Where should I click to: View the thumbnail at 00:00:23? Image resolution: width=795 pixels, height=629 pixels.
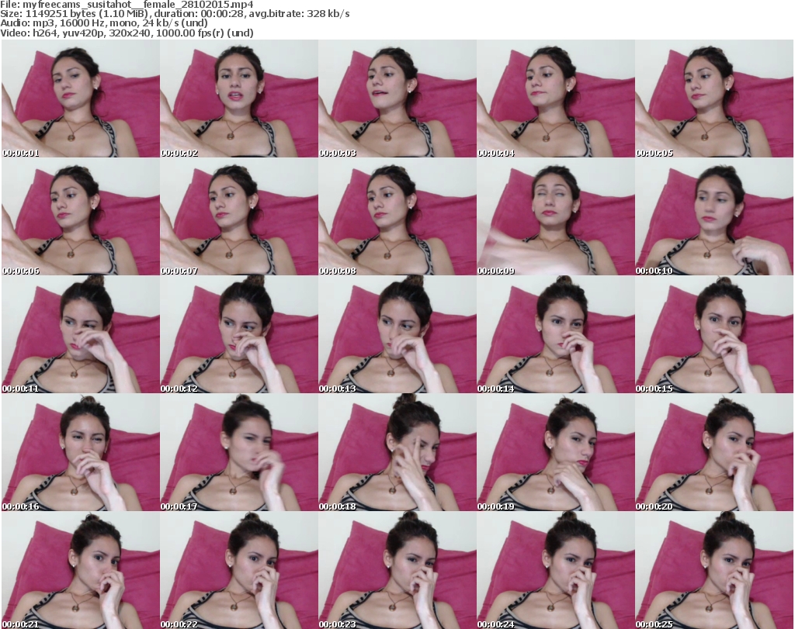(x=397, y=570)
